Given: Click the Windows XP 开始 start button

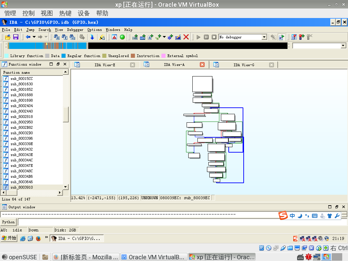Looking at the screenshot, I should click(x=9, y=238).
